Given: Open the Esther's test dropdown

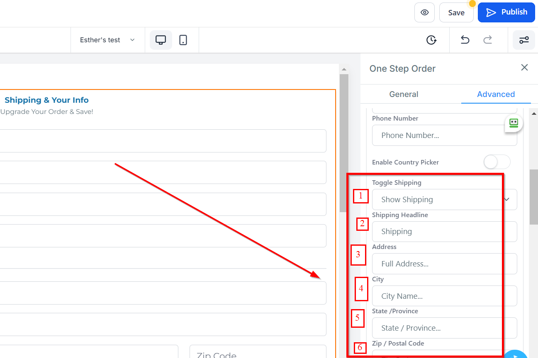Looking at the screenshot, I should pos(107,40).
